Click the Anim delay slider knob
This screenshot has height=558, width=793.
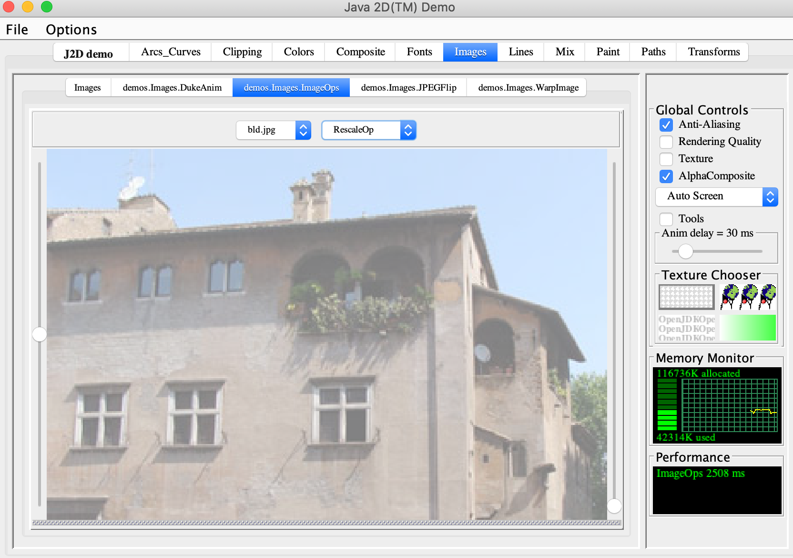click(x=685, y=251)
